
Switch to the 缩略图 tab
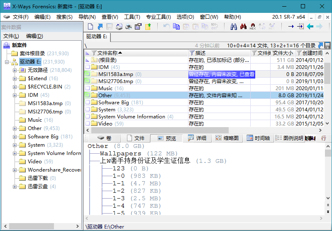[227, 138]
